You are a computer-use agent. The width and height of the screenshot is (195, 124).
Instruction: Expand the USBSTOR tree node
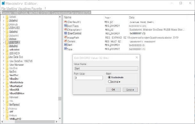click(x=4, y=43)
